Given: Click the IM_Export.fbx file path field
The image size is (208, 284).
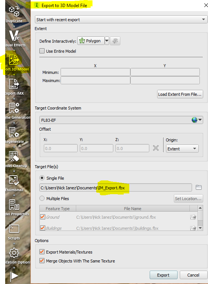Looking at the screenshot, I should click(x=116, y=187).
